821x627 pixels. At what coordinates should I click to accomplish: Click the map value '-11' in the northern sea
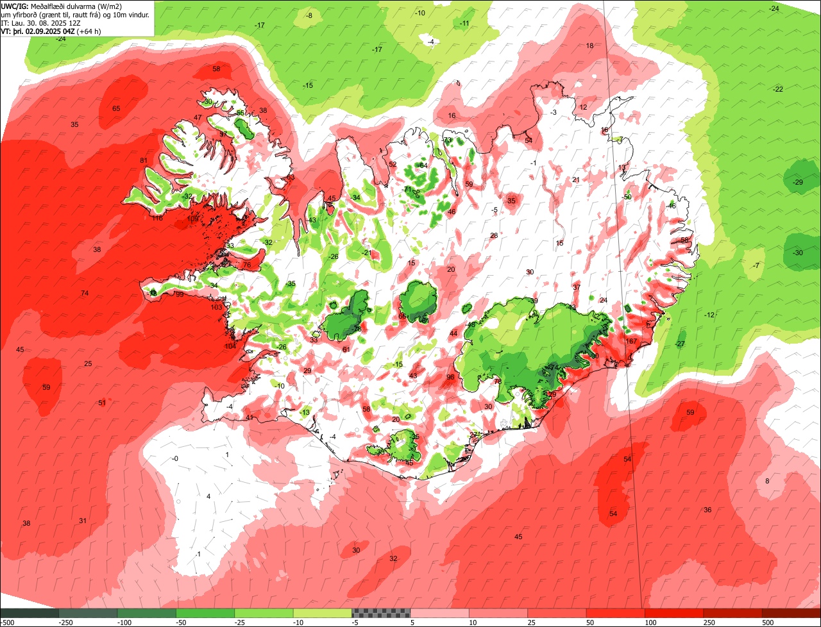click(x=464, y=23)
